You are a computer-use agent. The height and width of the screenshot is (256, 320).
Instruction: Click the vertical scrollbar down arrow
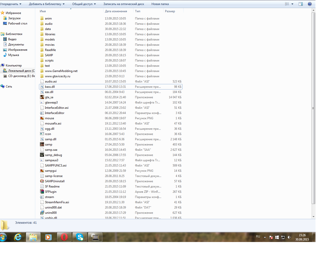coord(313,217)
